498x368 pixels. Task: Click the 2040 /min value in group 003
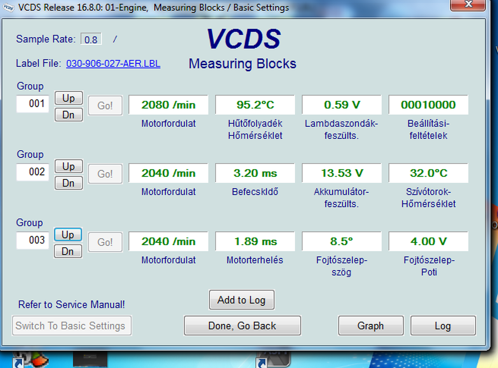168,241
